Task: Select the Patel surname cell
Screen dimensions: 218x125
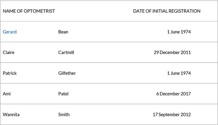Action: click(63, 94)
